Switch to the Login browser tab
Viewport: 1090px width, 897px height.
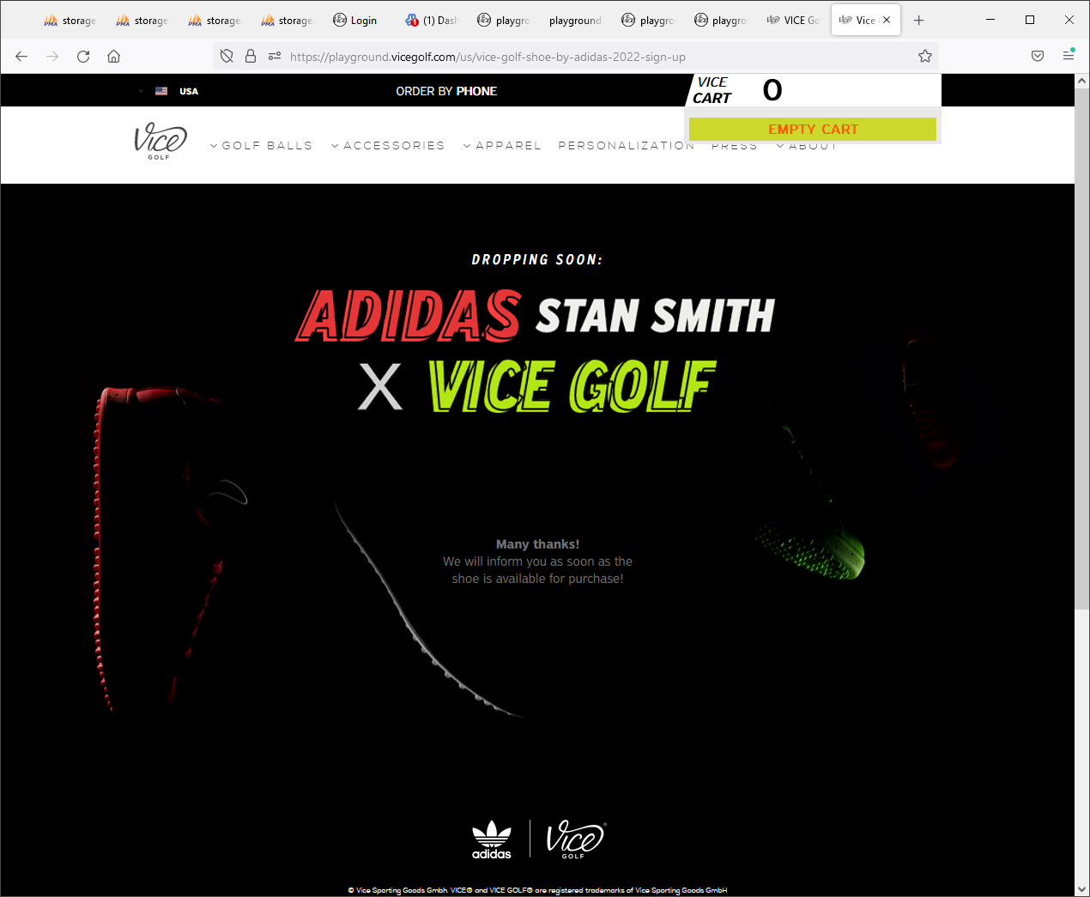click(355, 20)
